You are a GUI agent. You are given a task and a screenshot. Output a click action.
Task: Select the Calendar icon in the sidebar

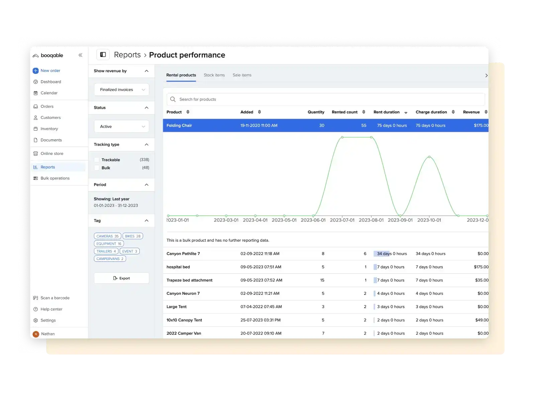click(36, 93)
